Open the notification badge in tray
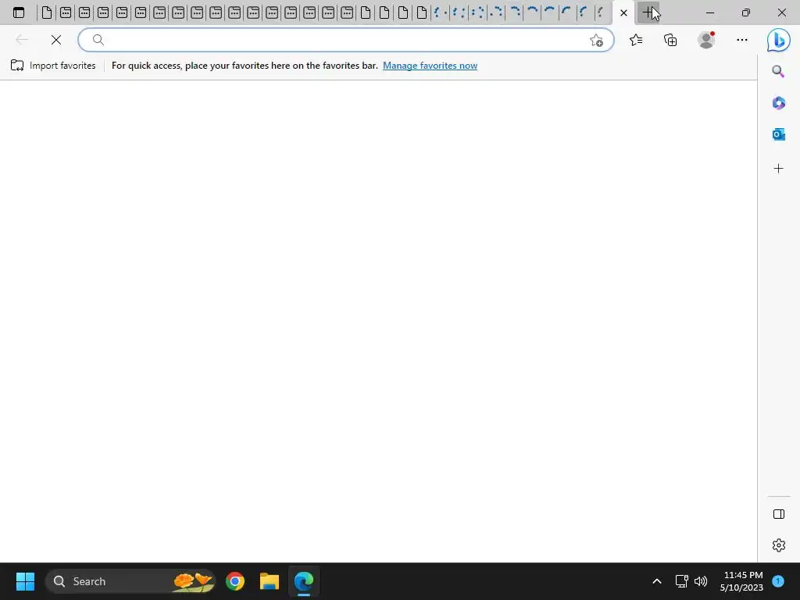The height and width of the screenshot is (600, 800). click(778, 581)
